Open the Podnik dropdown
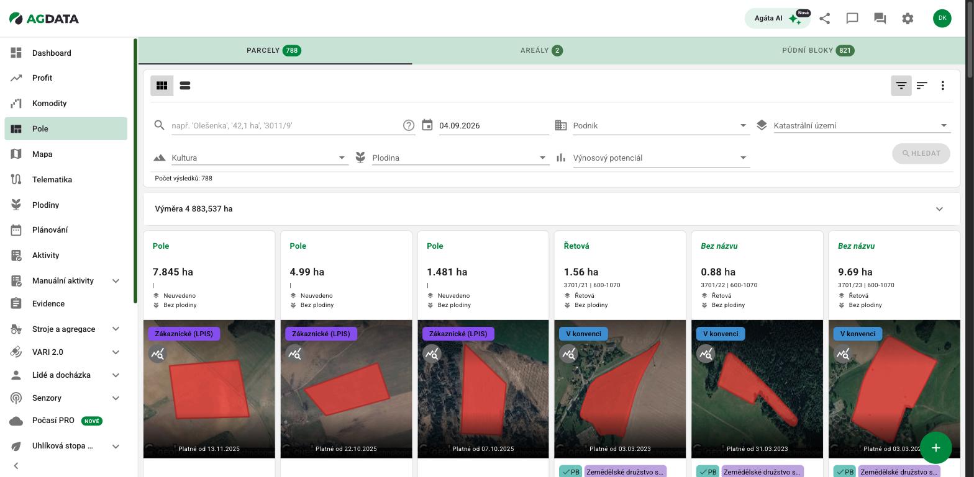The width and height of the screenshot is (974, 477). [x=662, y=126]
